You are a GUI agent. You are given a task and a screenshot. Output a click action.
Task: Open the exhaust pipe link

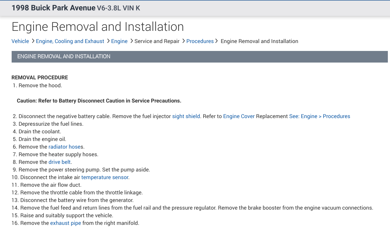pyautogui.click(x=66, y=223)
